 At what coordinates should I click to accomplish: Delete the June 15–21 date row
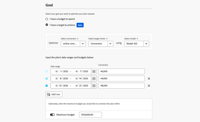coord(149,86)
